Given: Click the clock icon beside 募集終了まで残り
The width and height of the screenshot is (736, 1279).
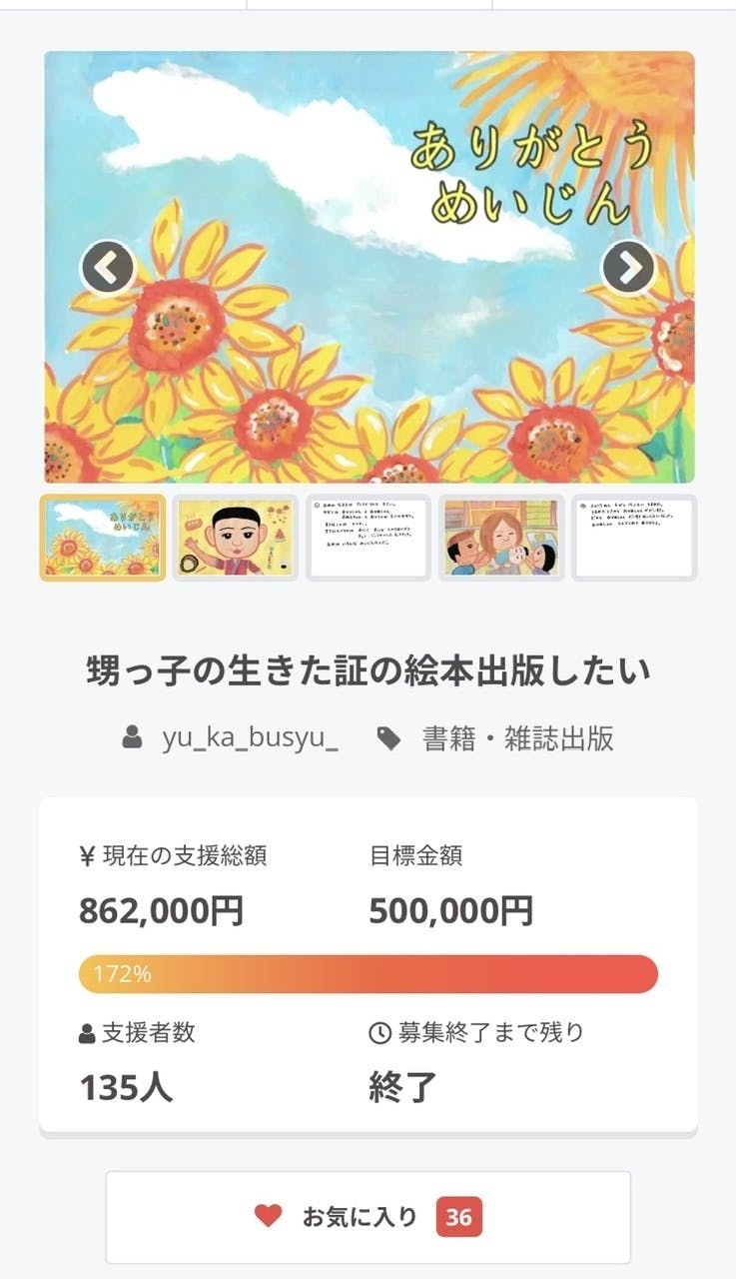Looking at the screenshot, I should [x=379, y=1033].
